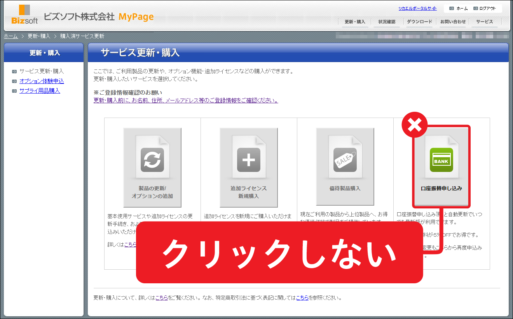The image size is (513, 319).
Task: Click the ※ご登録情報確認のお願い notice text
Action: point(128,93)
